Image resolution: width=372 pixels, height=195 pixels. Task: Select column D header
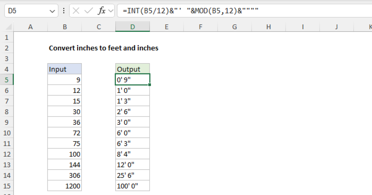(x=133, y=27)
